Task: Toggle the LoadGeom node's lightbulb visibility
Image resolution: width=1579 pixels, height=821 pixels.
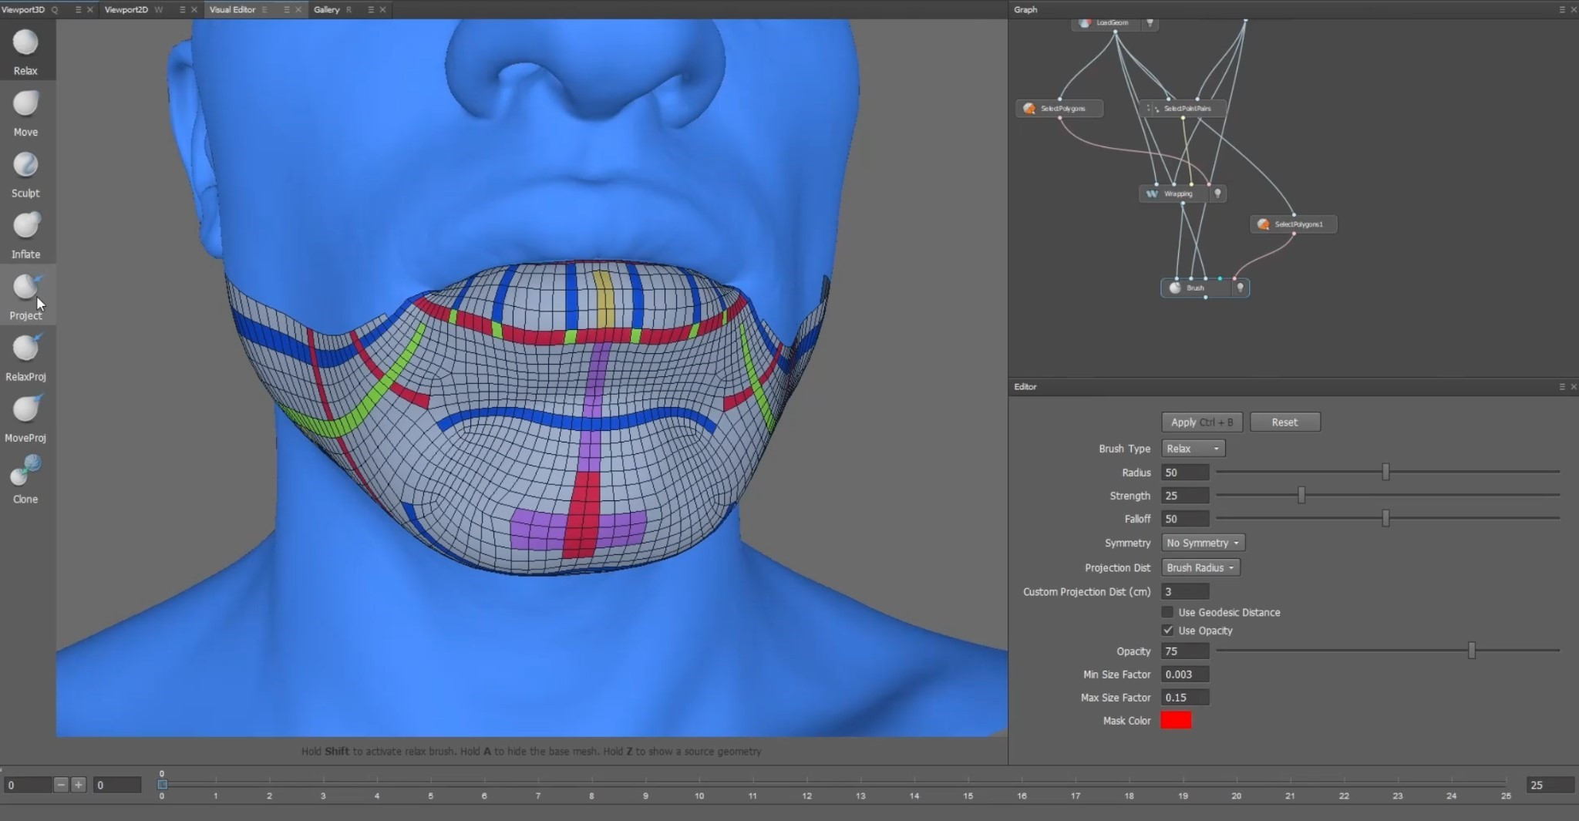Action: coord(1150,23)
